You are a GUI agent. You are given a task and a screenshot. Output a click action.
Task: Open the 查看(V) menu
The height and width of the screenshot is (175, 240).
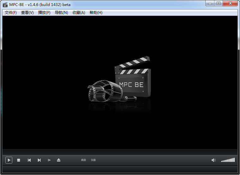coord(27,13)
